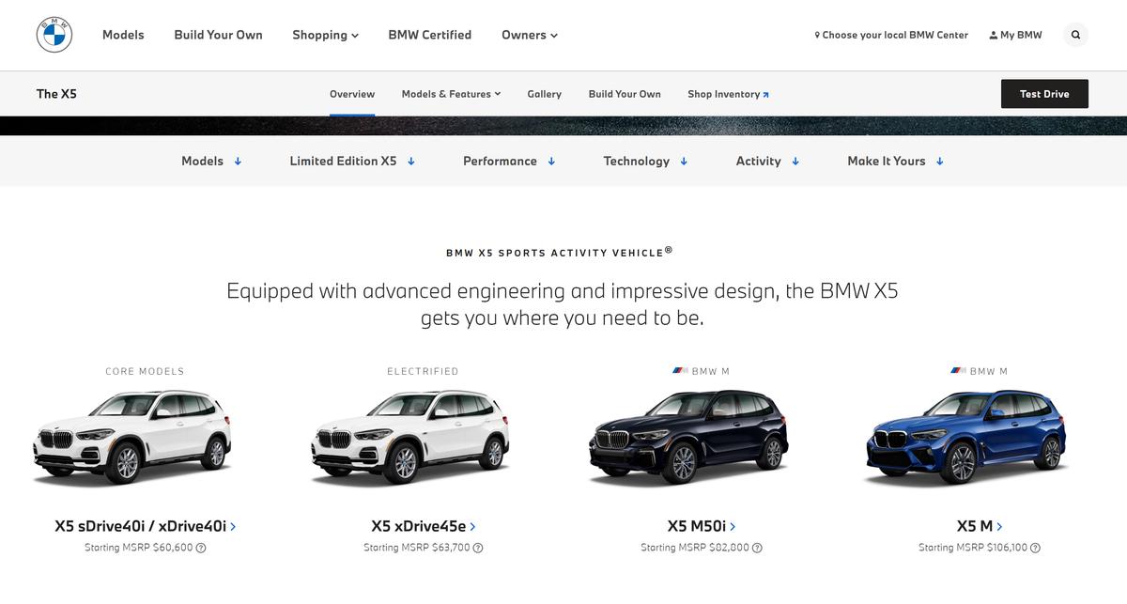
Task: Click the blue X5 M car image
Action: (965, 439)
